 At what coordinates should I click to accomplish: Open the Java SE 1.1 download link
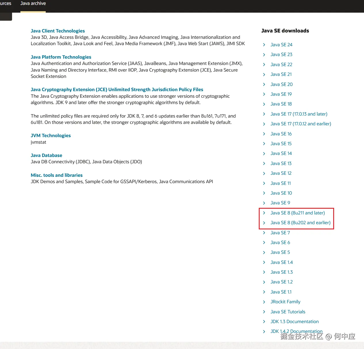(x=281, y=292)
